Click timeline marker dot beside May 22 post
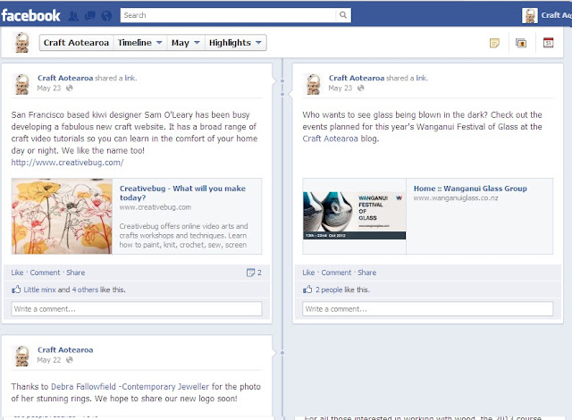The width and height of the screenshot is (572, 420). 282,353
